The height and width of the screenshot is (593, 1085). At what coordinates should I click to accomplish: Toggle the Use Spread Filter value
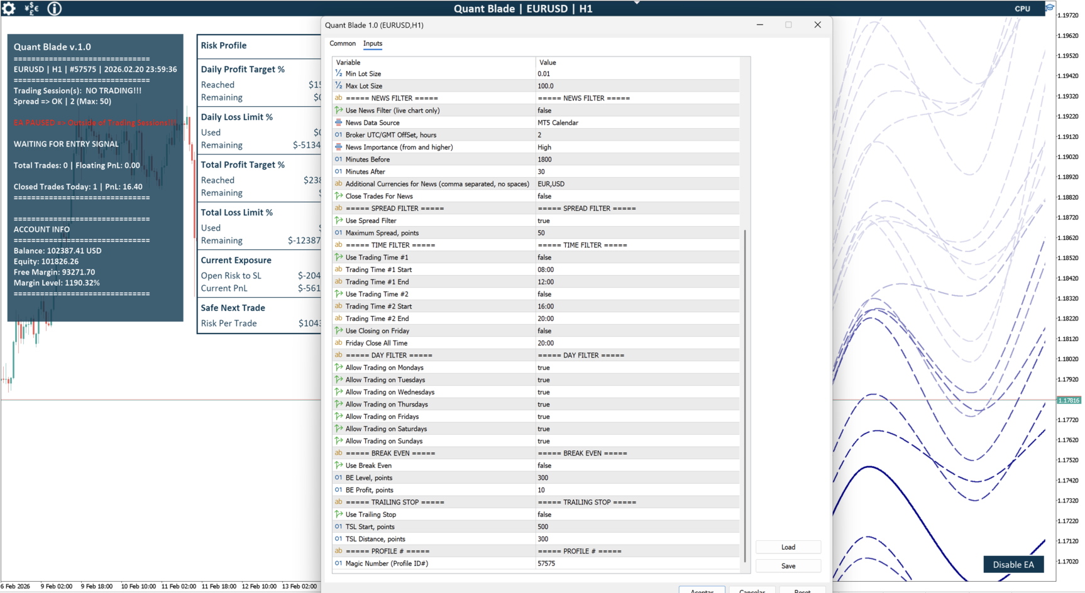tap(637, 220)
